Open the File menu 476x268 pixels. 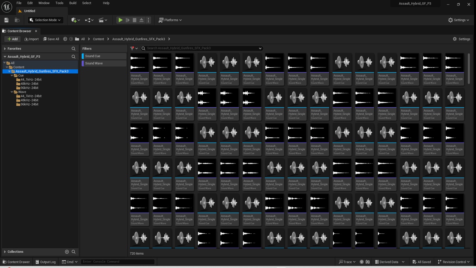point(19,3)
